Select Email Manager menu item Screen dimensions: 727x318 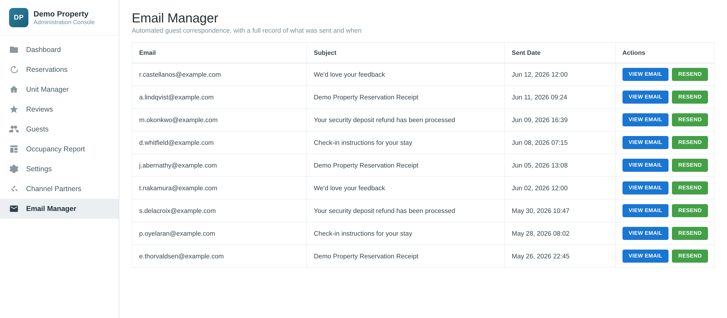[x=59, y=209]
